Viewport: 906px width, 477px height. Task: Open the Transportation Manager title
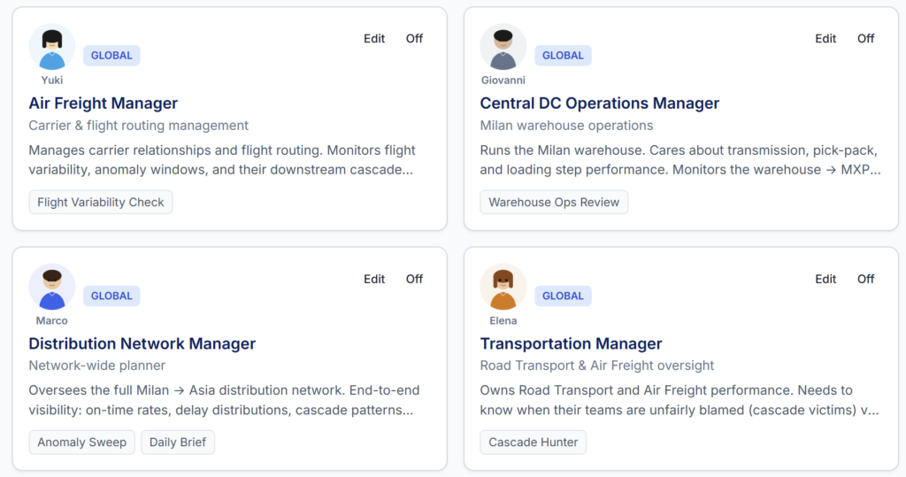coord(571,343)
